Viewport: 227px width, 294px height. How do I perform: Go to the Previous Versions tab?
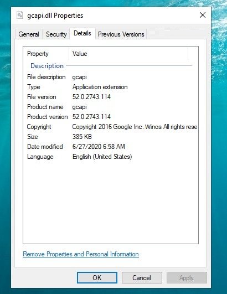coord(121,34)
